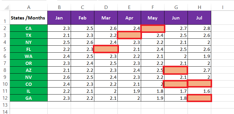Click the empty CO Jul cell
The height and width of the screenshot is (114, 234).
pyautogui.click(x=200, y=83)
